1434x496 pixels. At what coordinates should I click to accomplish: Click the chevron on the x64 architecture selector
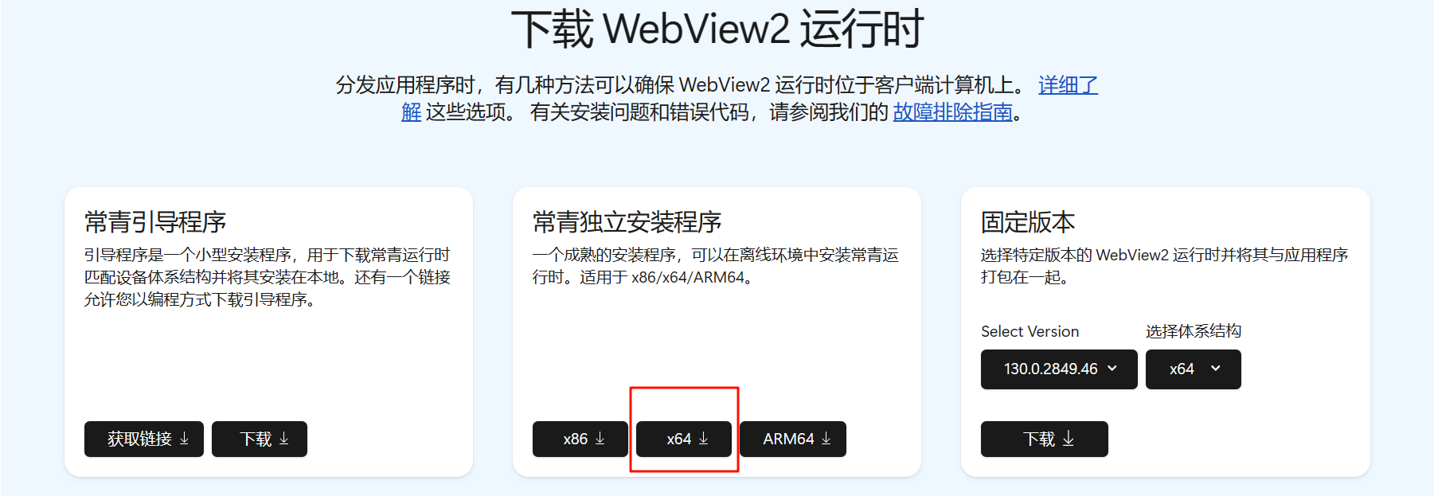[1215, 369]
